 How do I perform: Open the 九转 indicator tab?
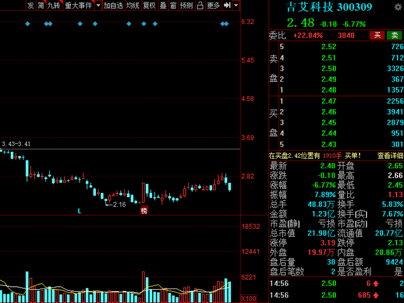pos(54,5)
